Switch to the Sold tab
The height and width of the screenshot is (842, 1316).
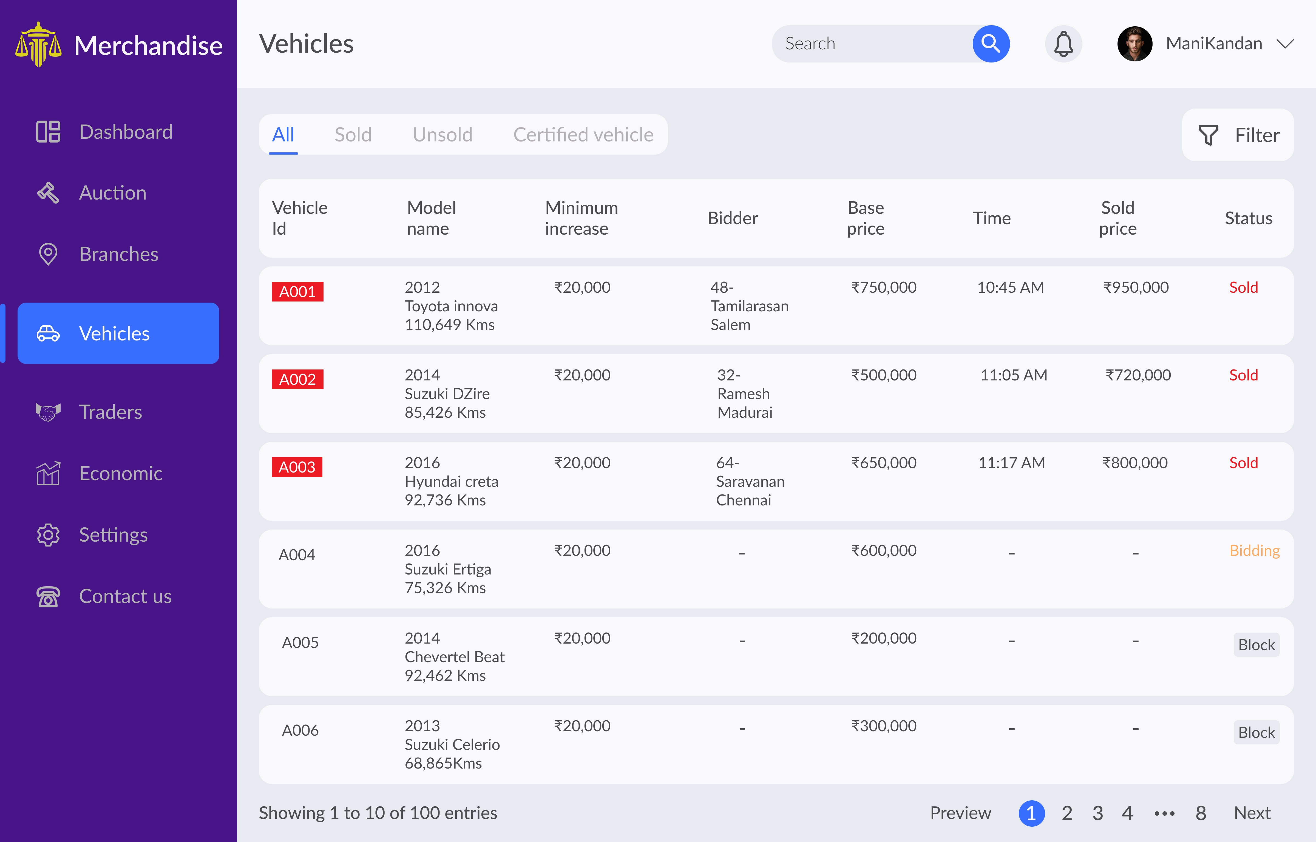coord(353,135)
